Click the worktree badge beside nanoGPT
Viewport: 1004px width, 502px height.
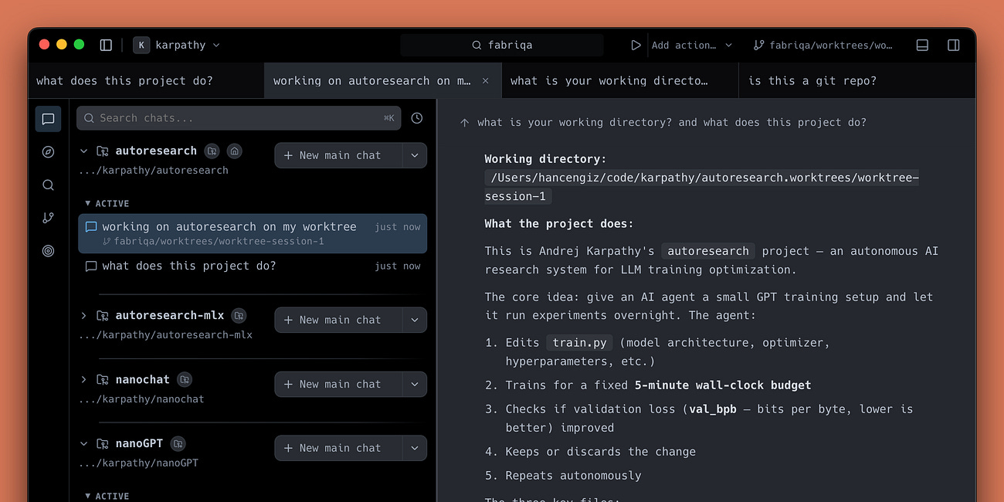coord(178,443)
